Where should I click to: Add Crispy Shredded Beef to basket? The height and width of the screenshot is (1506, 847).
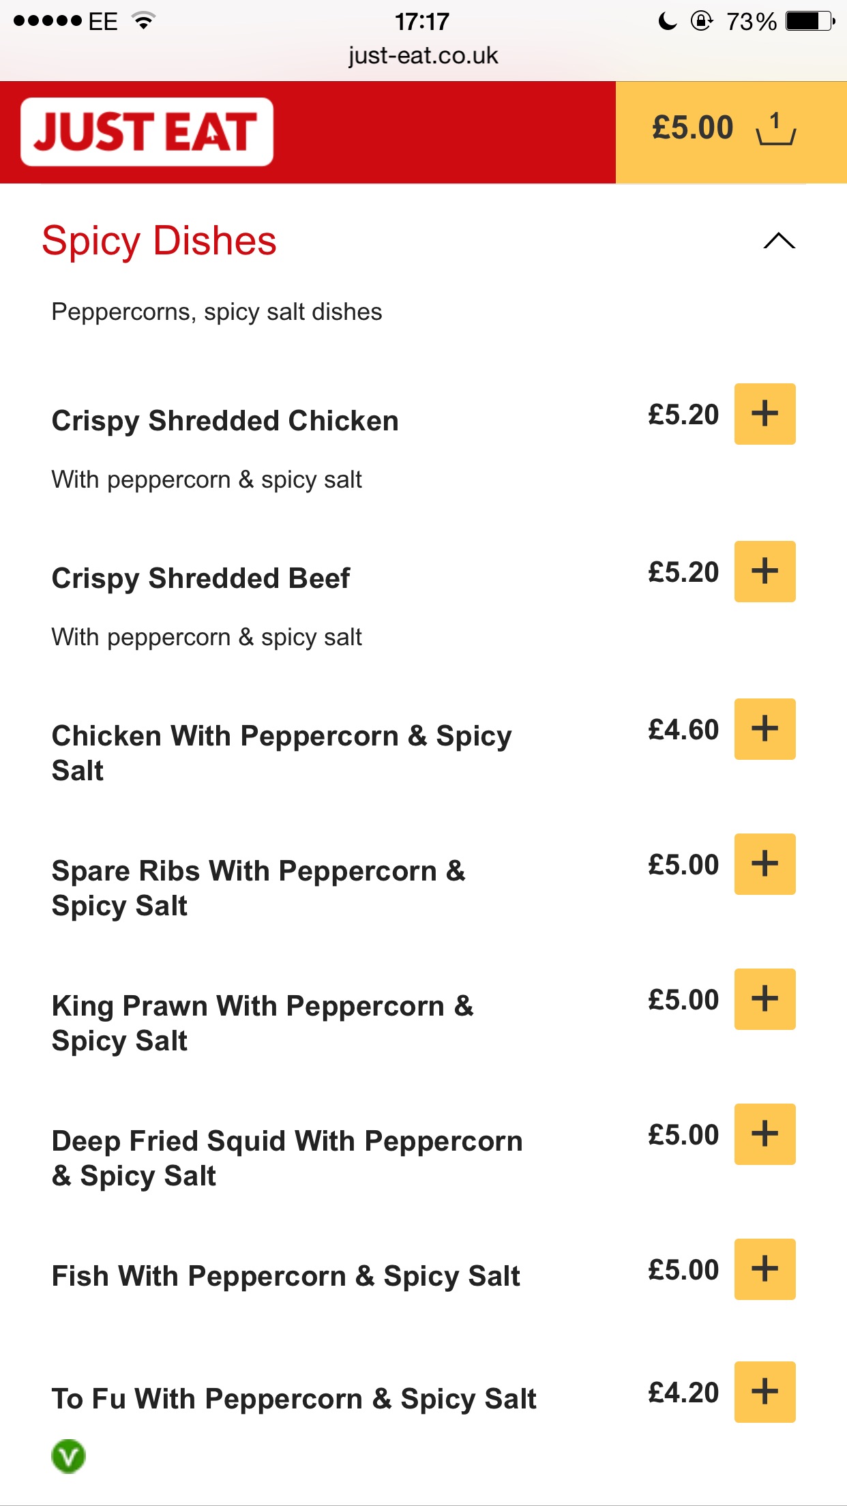[764, 572]
